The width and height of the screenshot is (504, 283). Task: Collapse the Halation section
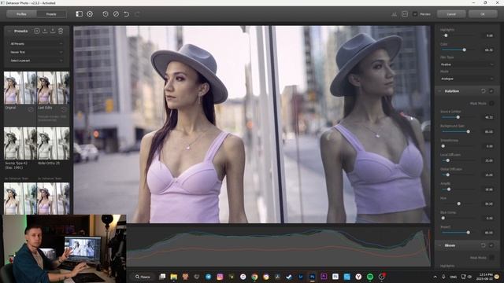click(x=439, y=91)
